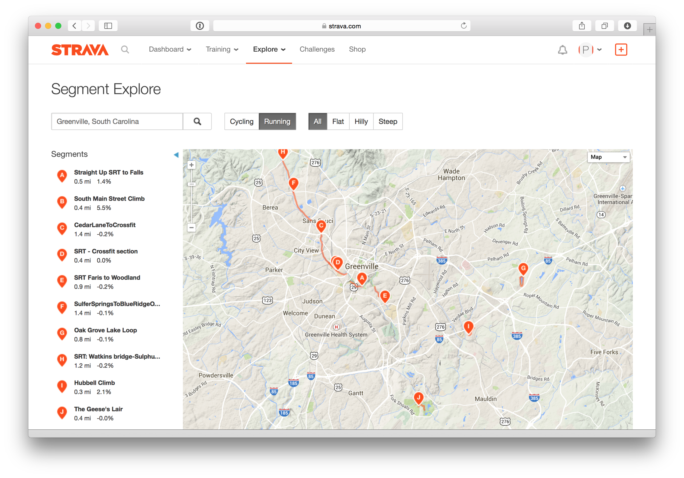Expand the Explore menu

[x=269, y=49]
